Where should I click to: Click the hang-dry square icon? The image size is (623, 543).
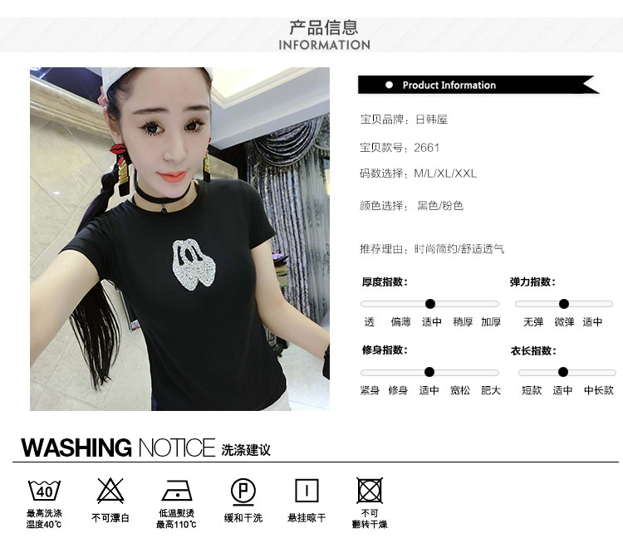point(307,491)
